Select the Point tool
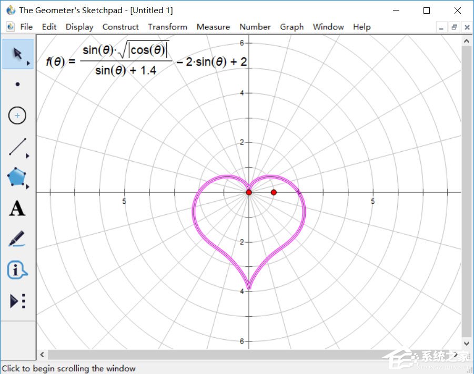 coord(17,84)
